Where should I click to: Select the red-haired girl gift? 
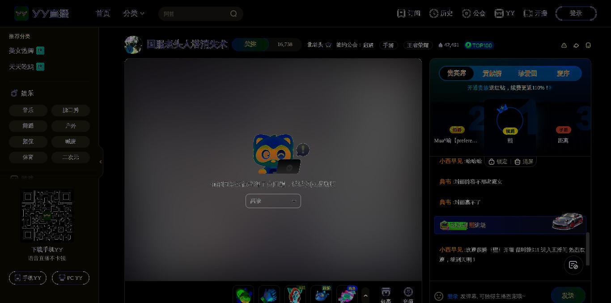click(295, 294)
